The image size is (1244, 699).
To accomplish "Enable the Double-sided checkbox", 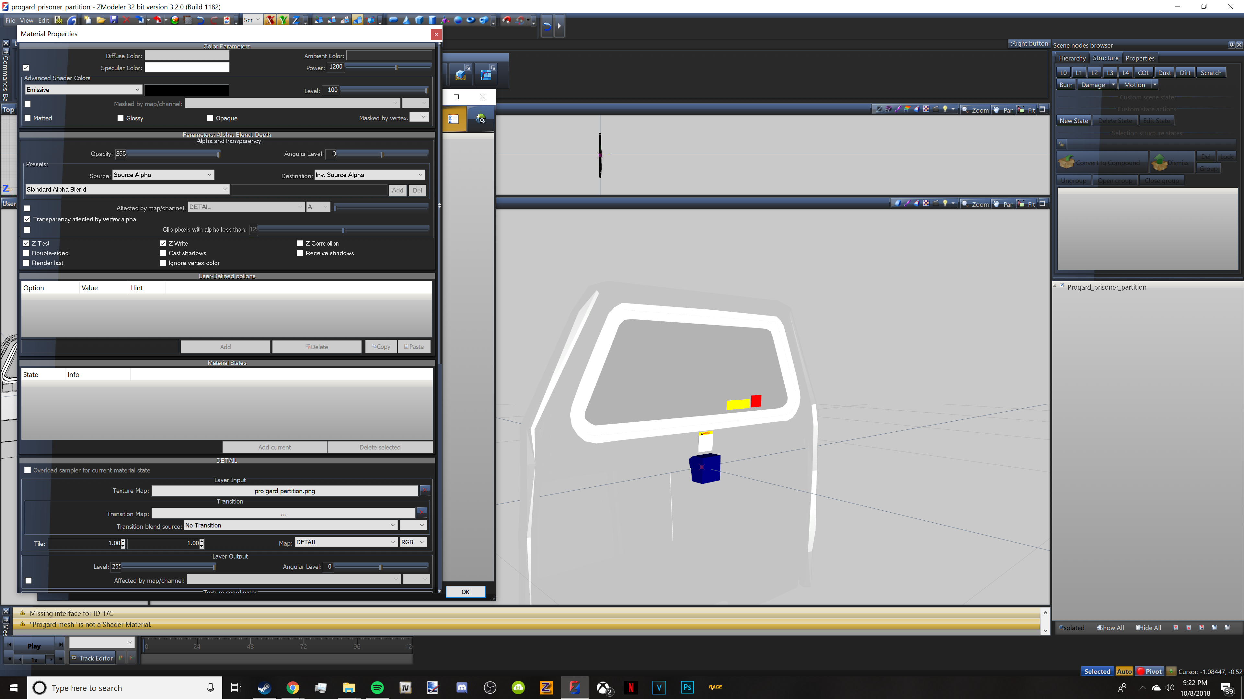I will point(27,253).
